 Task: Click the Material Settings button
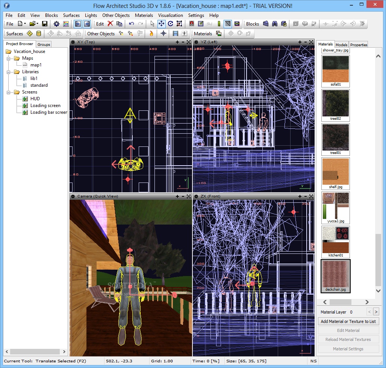pyautogui.click(x=348, y=349)
